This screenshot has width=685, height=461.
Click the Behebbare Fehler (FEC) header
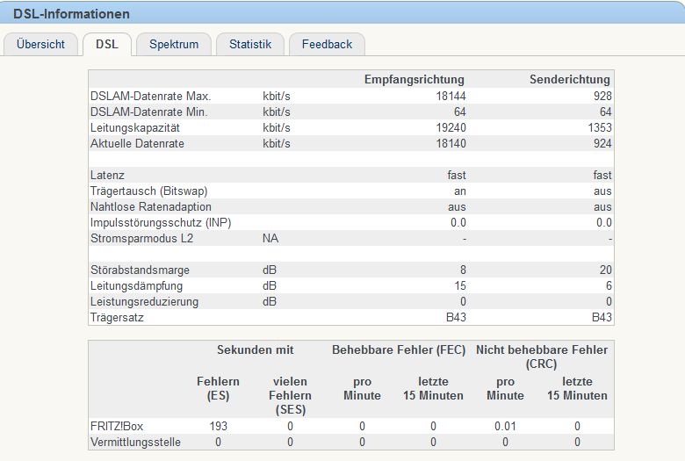point(399,350)
